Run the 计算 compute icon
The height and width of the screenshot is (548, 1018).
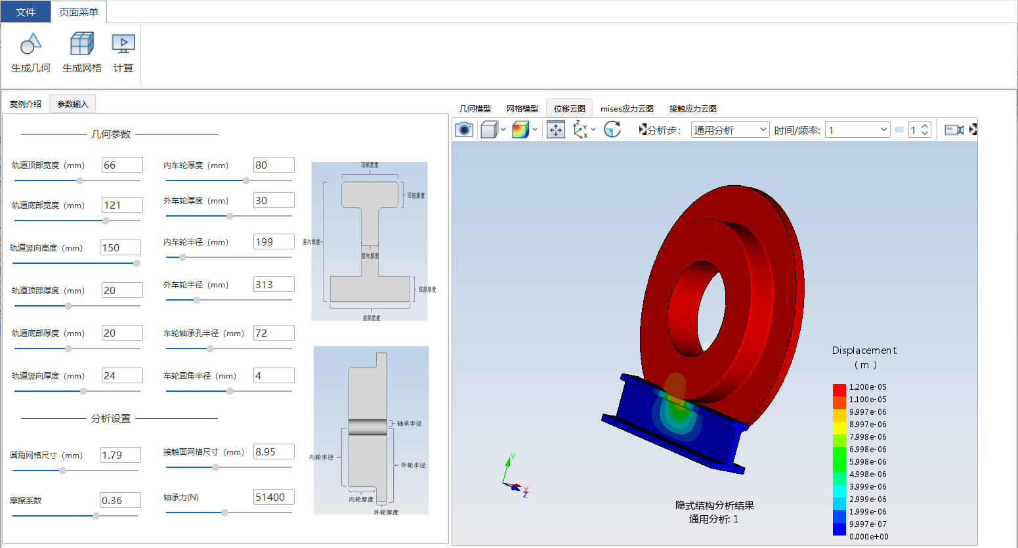(123, 44)
